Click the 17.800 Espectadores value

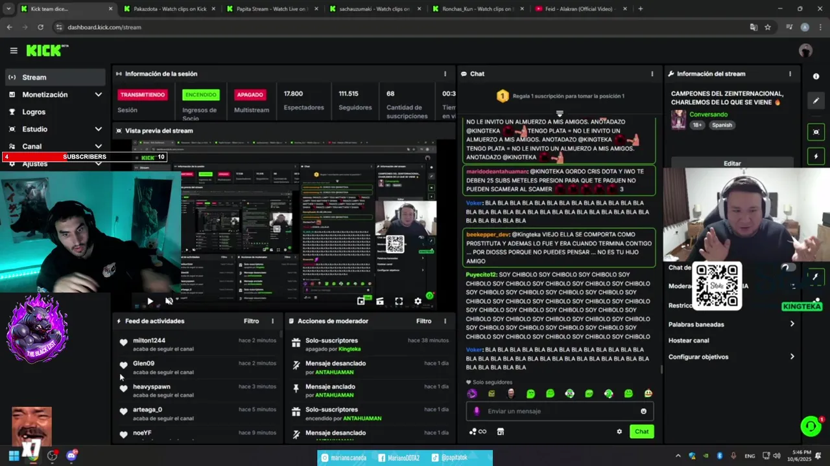tap(293, 94)
